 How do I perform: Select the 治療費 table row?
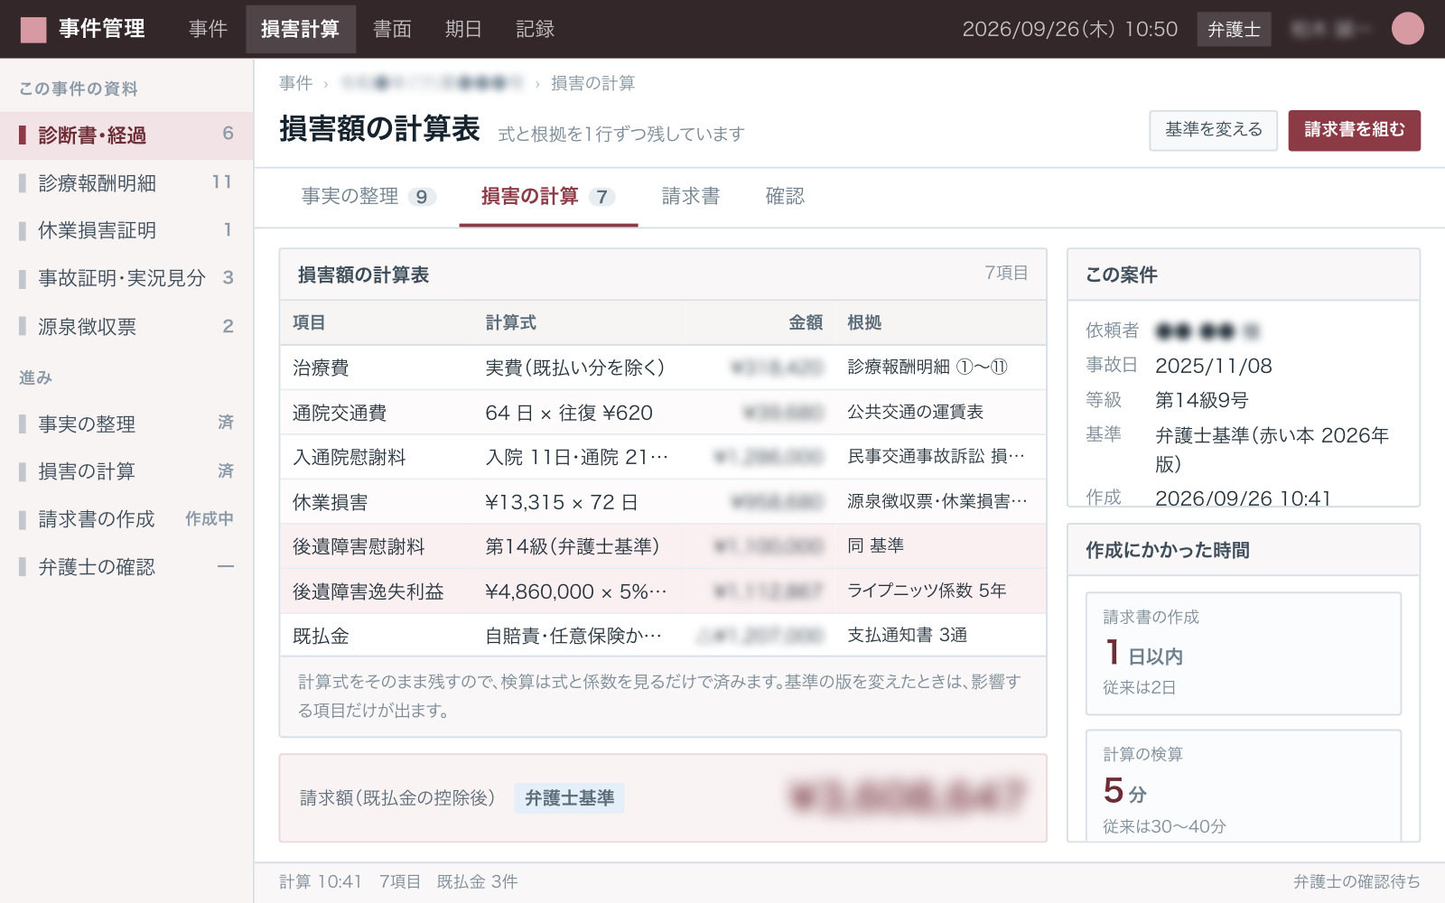pos(663,368)
